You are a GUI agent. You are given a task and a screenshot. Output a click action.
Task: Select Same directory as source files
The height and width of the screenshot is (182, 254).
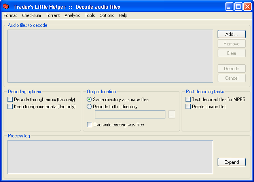click(89, 99)
